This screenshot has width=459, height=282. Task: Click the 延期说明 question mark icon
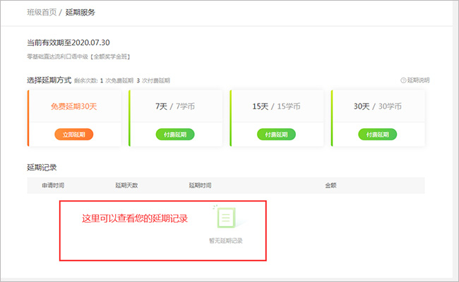coord(403,80)
